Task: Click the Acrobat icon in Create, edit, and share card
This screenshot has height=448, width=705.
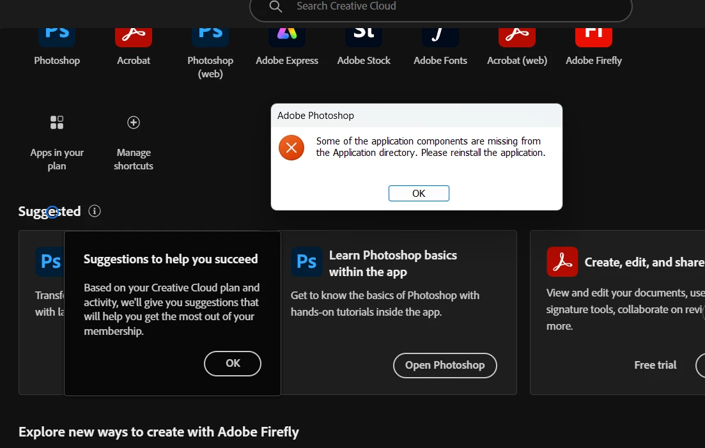Action: pos(562,261)
